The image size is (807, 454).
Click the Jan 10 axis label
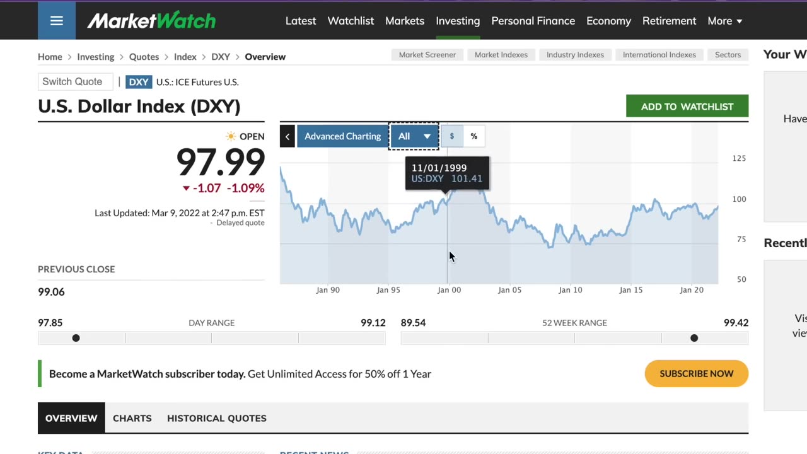(x=571, y=290)
